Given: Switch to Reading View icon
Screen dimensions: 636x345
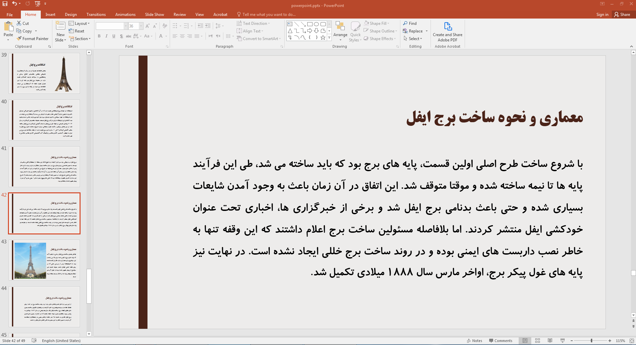Looking at the screenshot, I should coord(550,340).
